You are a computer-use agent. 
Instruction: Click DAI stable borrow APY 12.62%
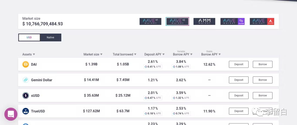click(x=209, y=65)
